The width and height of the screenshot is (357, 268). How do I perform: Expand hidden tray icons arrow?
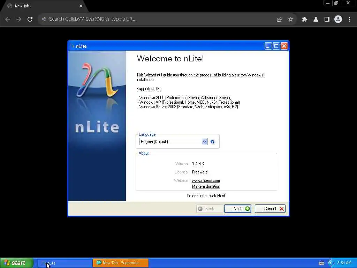(x=331, y=263)
